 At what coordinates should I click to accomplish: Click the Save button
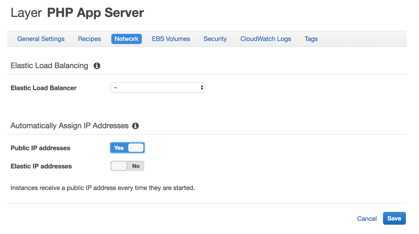394,218
